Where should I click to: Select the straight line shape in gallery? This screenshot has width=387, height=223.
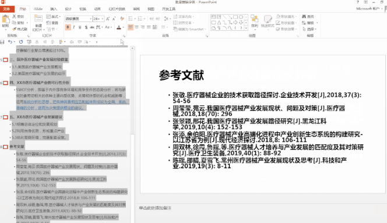[x=224, y=17]
